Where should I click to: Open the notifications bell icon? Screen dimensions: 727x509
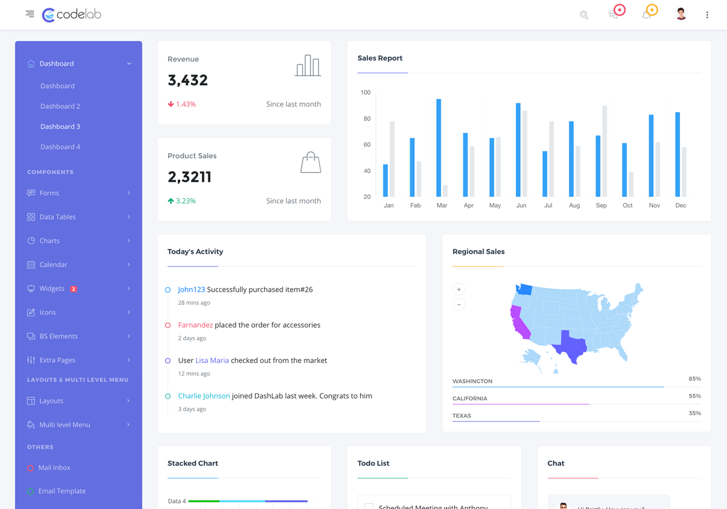pos(647,14)
